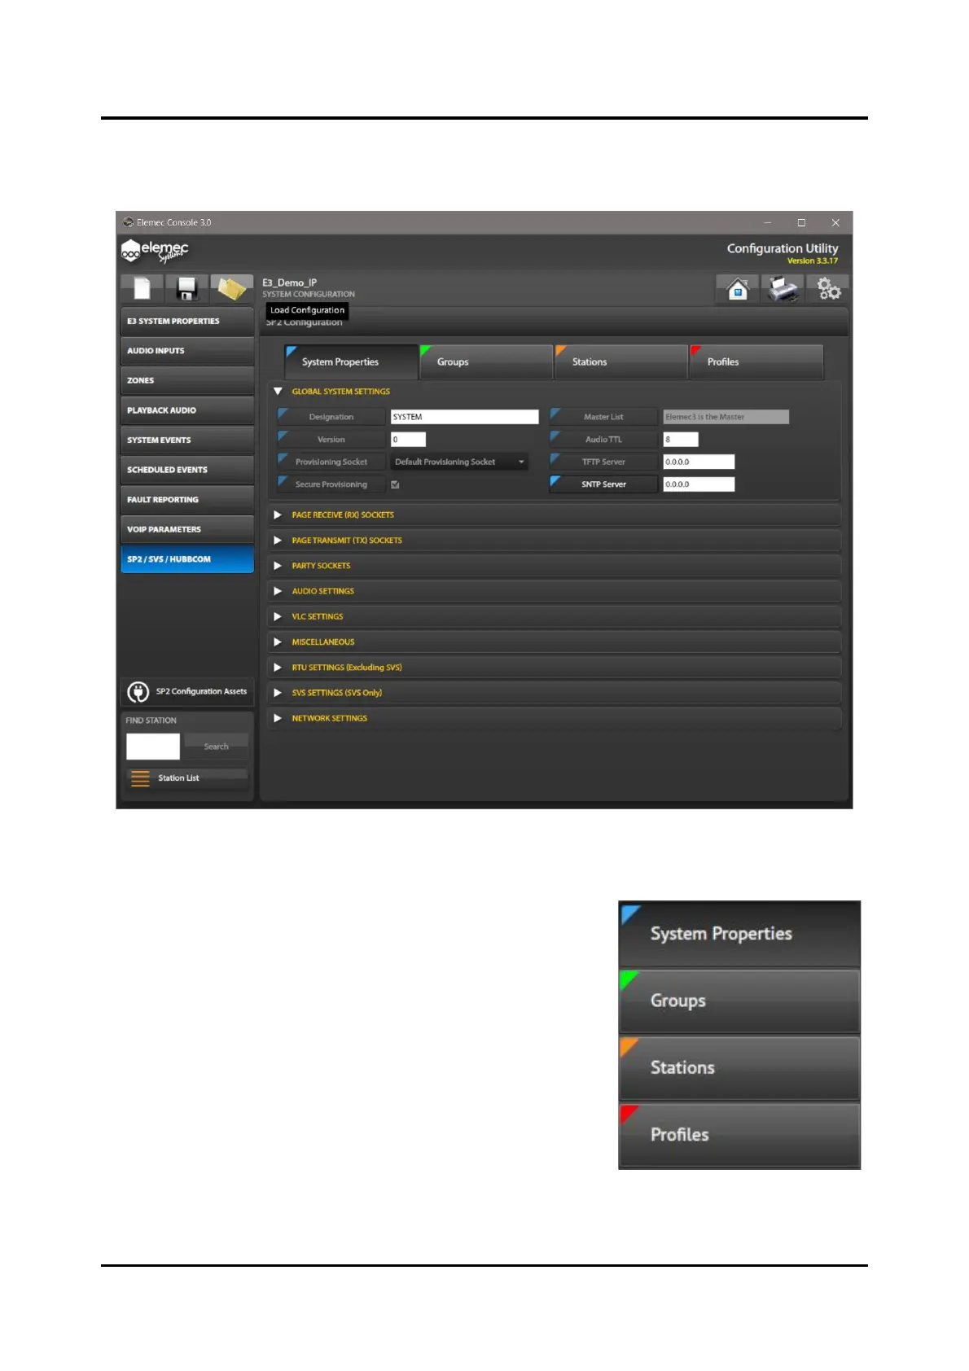Screen dimensions: 969x1371
Task: Click the Master List label
Action: 603,417
